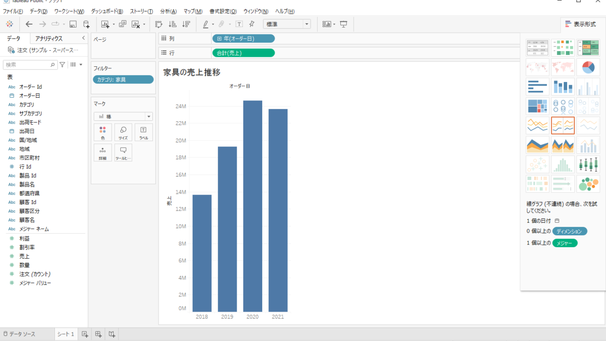606x341 pixels.
Task: Undo with the back arrow icon
Action: (29, 24)
